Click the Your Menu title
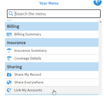 49,3
